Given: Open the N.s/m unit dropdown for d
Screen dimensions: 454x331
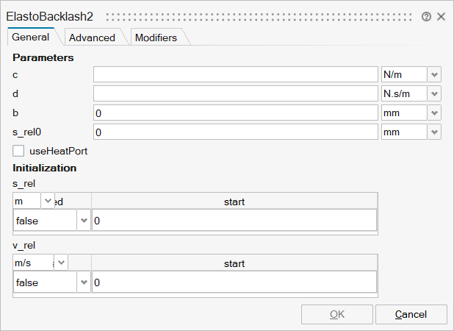Looking at the screenshot, I should coord(434,93).
